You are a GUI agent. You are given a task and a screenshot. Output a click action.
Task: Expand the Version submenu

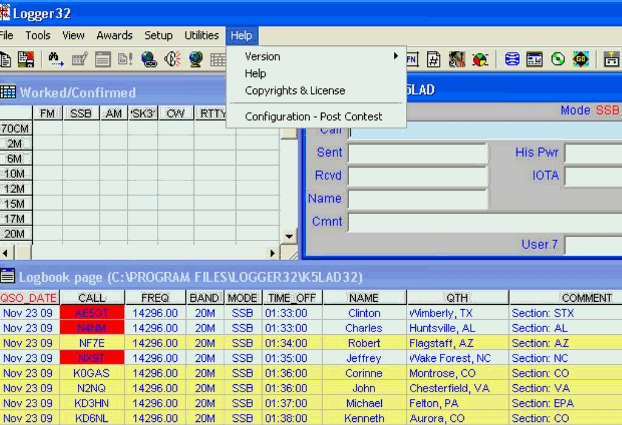(x=261, y=56)
